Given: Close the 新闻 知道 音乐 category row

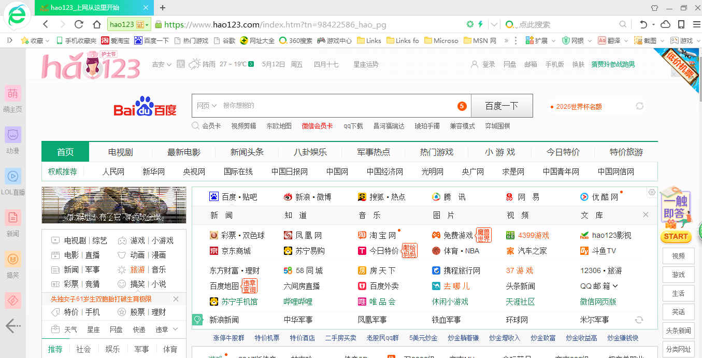Looking at the screenshot, I should [646, 214].
